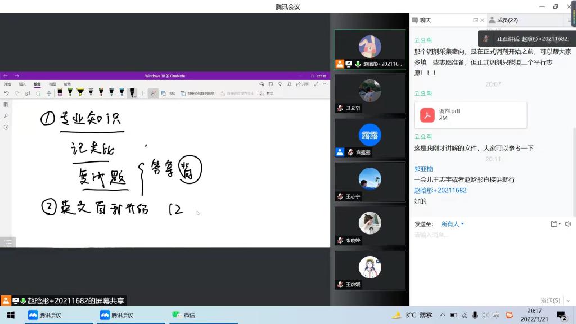Click the undo arrow in OneNote toolbar

pyautogui.click(x=7, y=93)
